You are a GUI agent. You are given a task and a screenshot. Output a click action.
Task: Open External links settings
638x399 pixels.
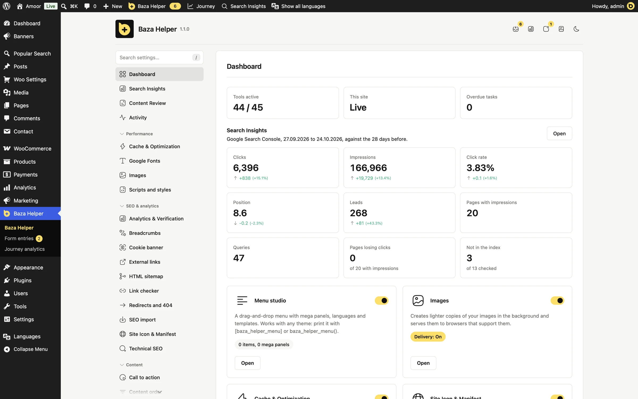tap(159, 262)
